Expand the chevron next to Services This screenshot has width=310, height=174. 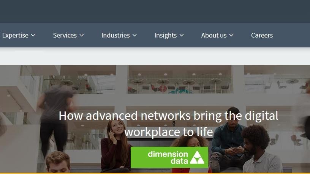(x=82, y=35)
